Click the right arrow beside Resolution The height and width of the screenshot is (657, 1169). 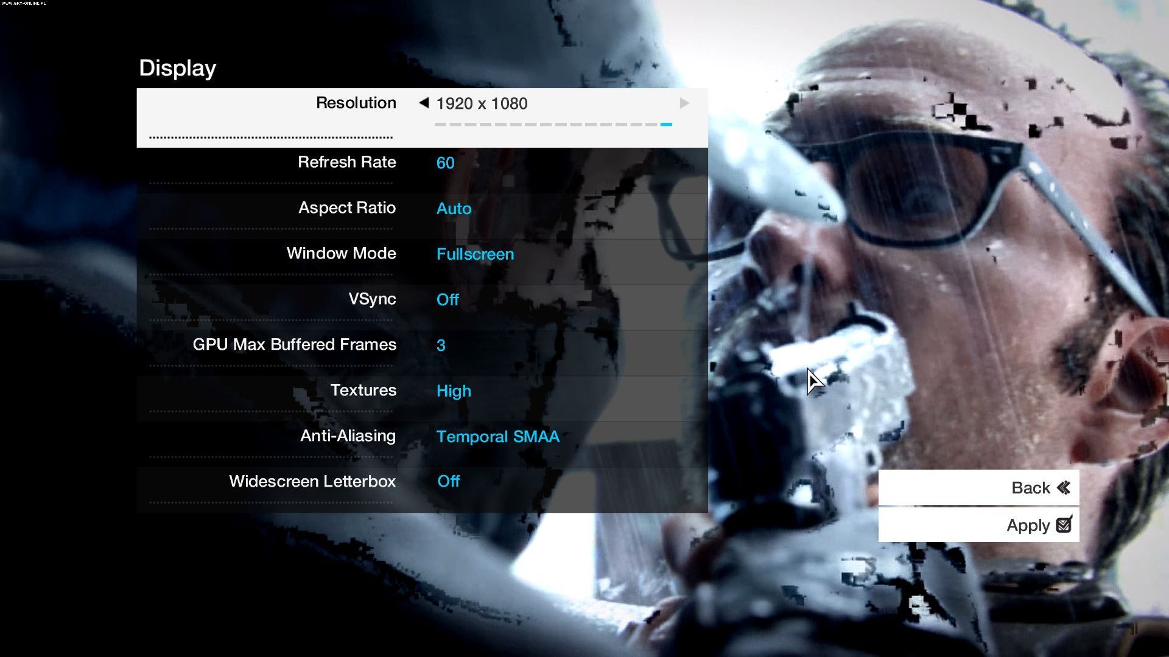pyautogui.click(x=684, y=103)
